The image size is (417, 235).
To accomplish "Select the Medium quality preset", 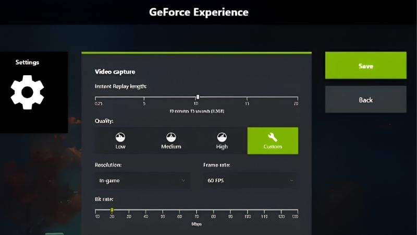I will (171, 140).
